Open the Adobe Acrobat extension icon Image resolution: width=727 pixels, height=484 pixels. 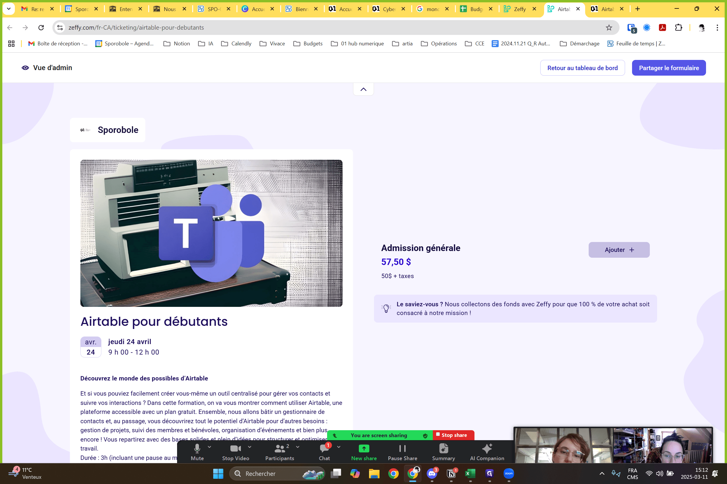coord(662,27)
